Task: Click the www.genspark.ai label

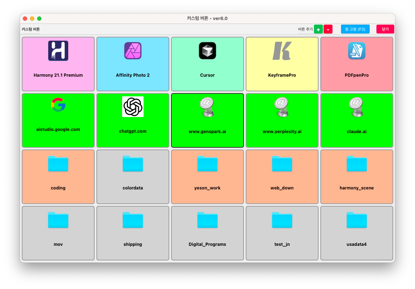Action: [x=207, y=131]
